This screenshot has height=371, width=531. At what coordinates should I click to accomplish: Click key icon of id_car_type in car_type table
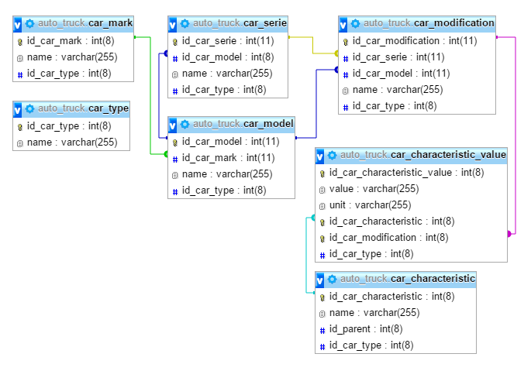pyautogui.click(x=19, y=127)
